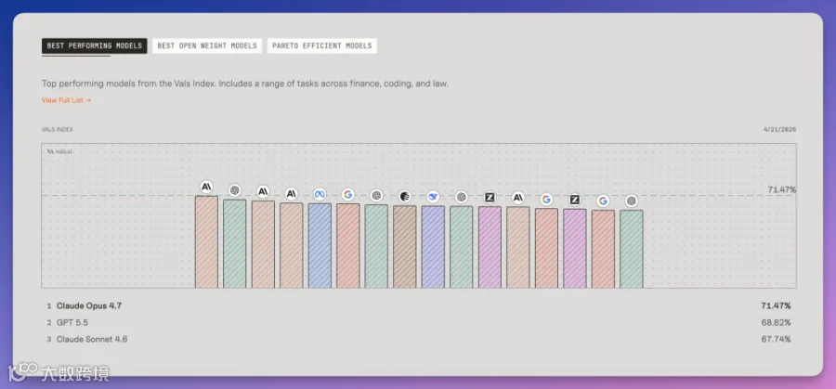Click the Anthropic logo above the tallest bar

point(206,187)
